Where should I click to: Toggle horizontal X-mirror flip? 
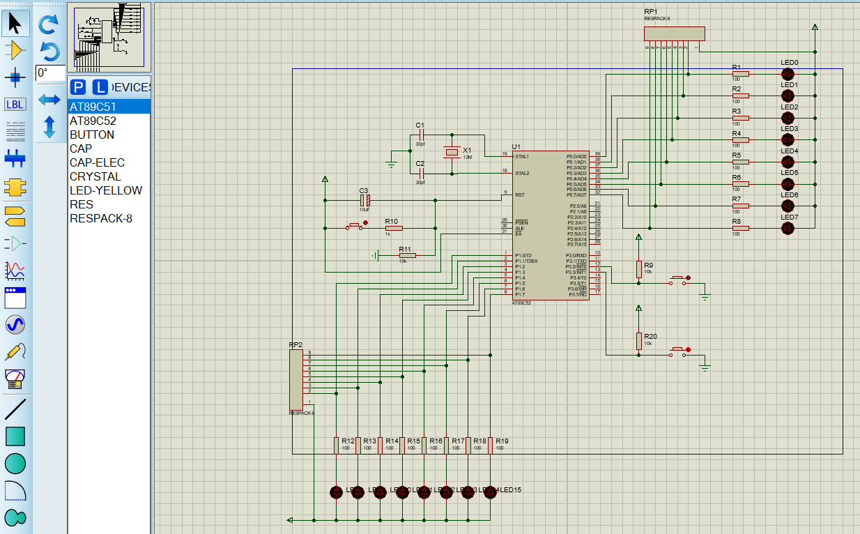click(x=49, y=100)
